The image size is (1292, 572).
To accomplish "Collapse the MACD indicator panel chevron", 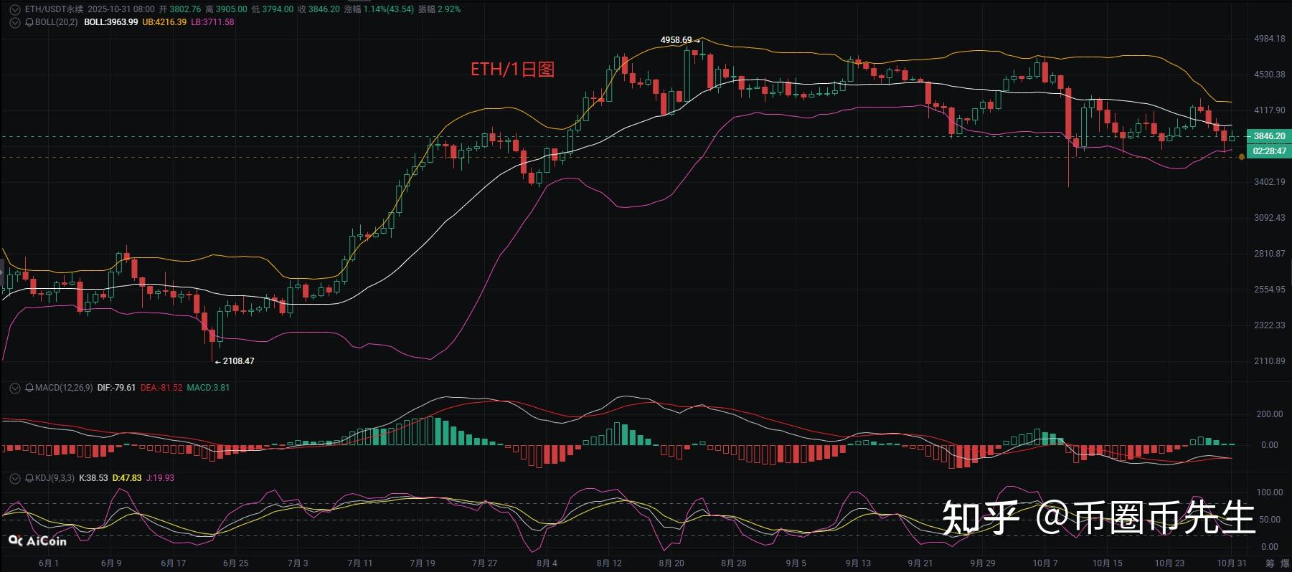I will click(14, 388).
